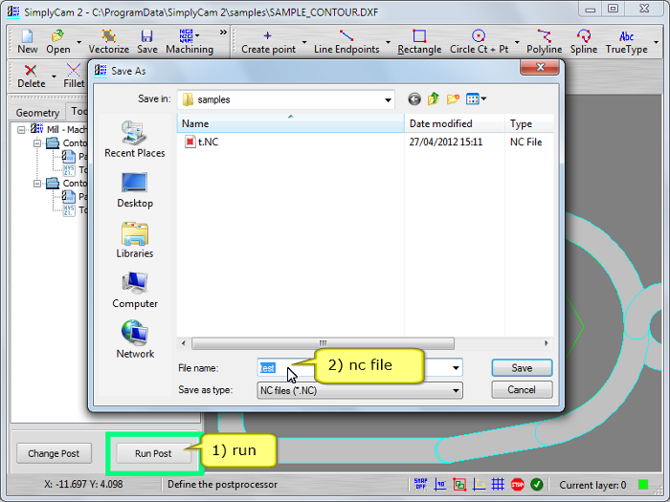Open the Save in folder dropdown

pos(387,99)
